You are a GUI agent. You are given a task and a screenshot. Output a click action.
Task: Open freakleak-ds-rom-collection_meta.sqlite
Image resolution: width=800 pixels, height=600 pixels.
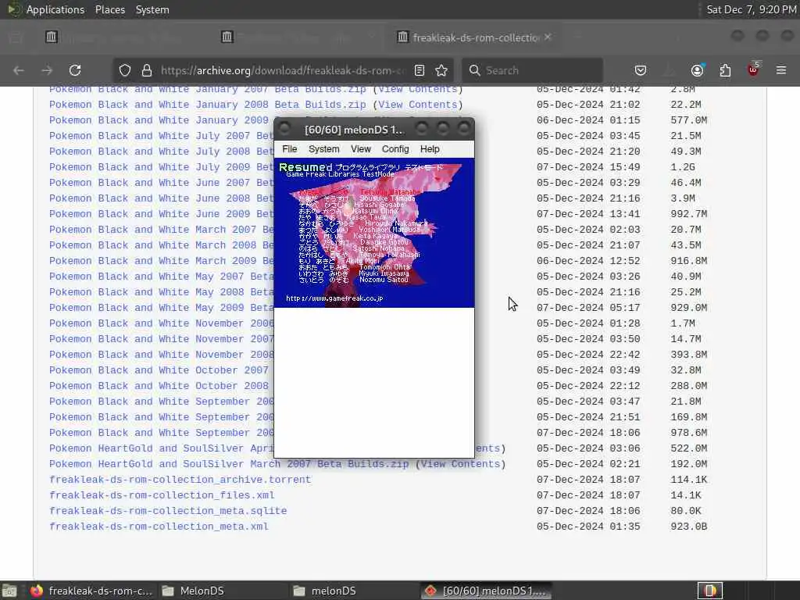pos(168,511)
